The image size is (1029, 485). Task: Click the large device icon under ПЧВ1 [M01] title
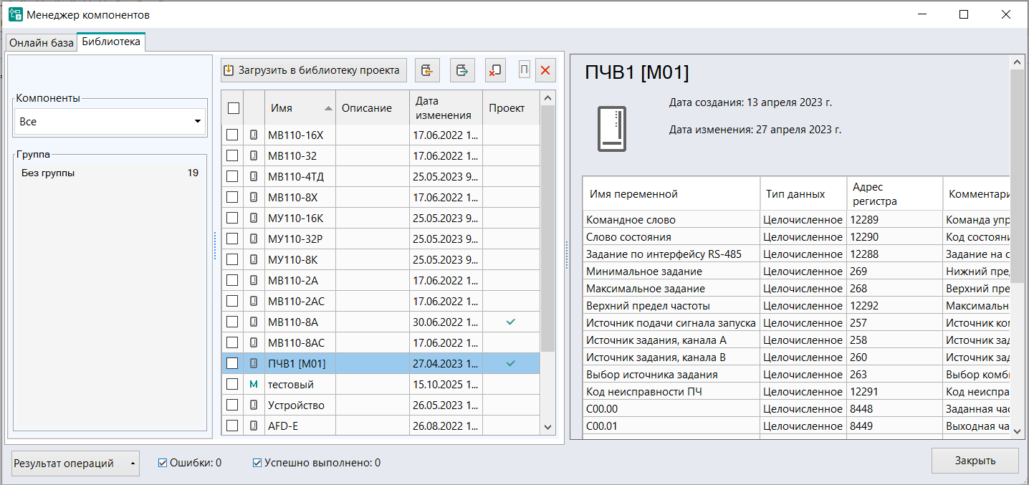[612, 129]
